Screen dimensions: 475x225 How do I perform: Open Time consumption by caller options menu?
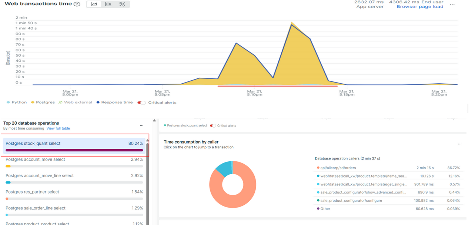click(x=460, y=144)
